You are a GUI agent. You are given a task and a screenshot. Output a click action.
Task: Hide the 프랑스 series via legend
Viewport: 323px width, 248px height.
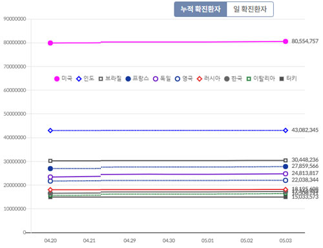point(137,79)
